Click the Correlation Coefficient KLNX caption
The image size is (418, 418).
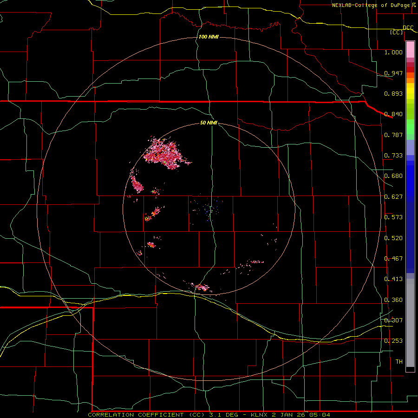point(209,415)
